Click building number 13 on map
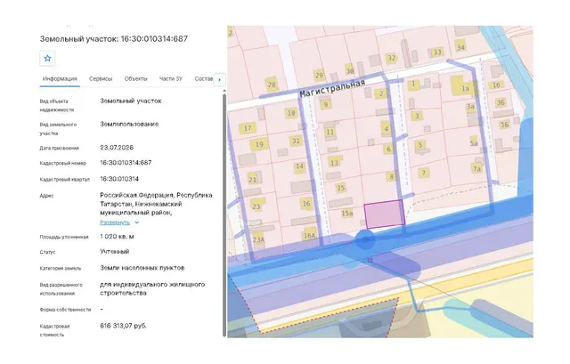 pos(334,163)
